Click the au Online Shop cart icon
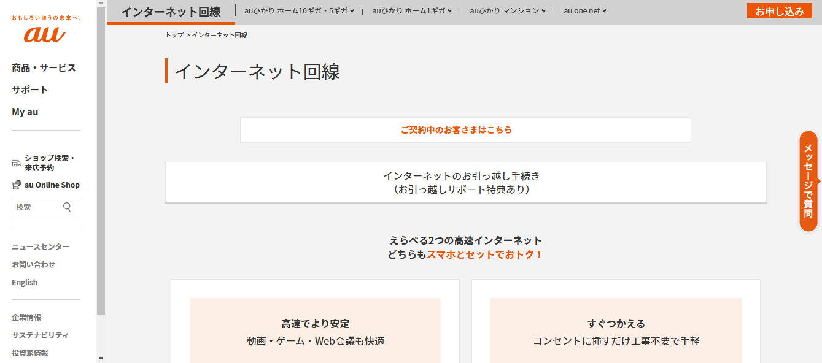 (17, 185)
